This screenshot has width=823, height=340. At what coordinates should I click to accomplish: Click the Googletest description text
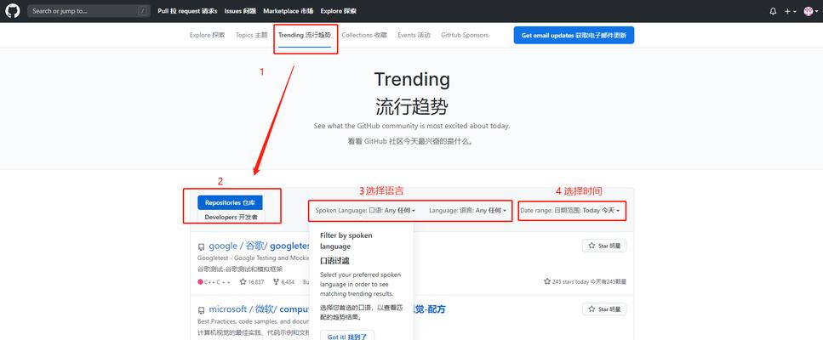click(x=253, y=258)
